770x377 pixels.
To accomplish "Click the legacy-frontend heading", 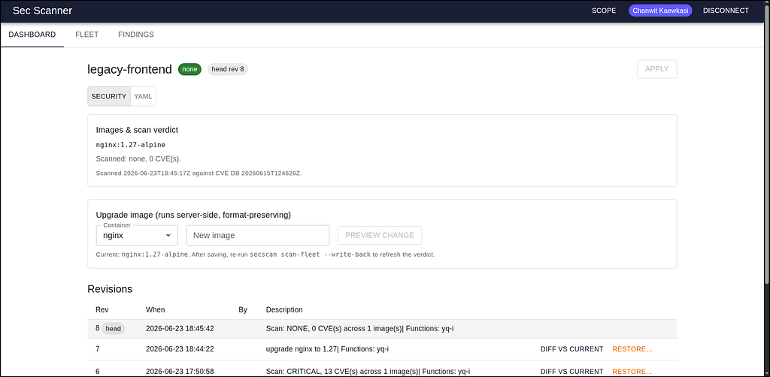I will pyautogui.click(x=129, y=70).
